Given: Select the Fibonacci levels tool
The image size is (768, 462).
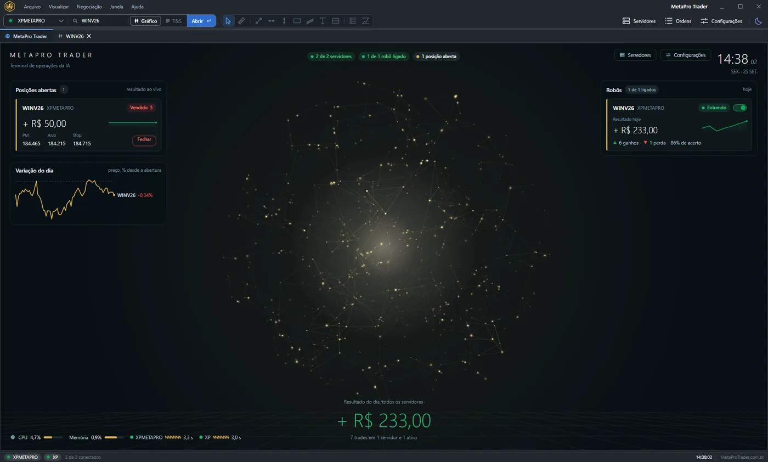Looking at the screenshot, I should (x=353, y=21).
